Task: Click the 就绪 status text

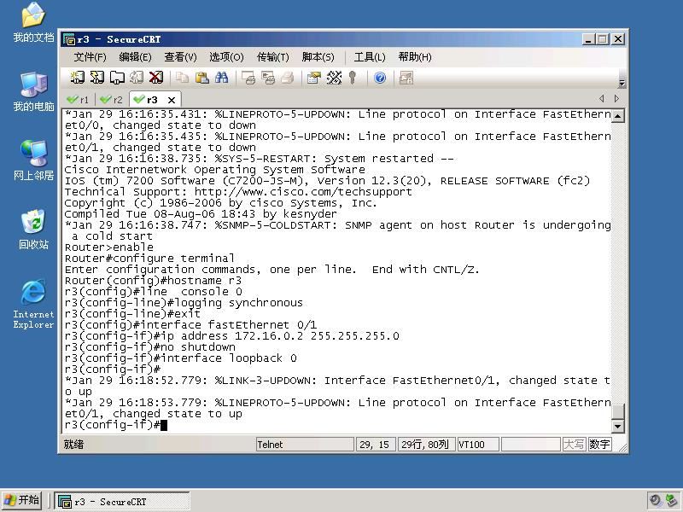Action: 73,445
